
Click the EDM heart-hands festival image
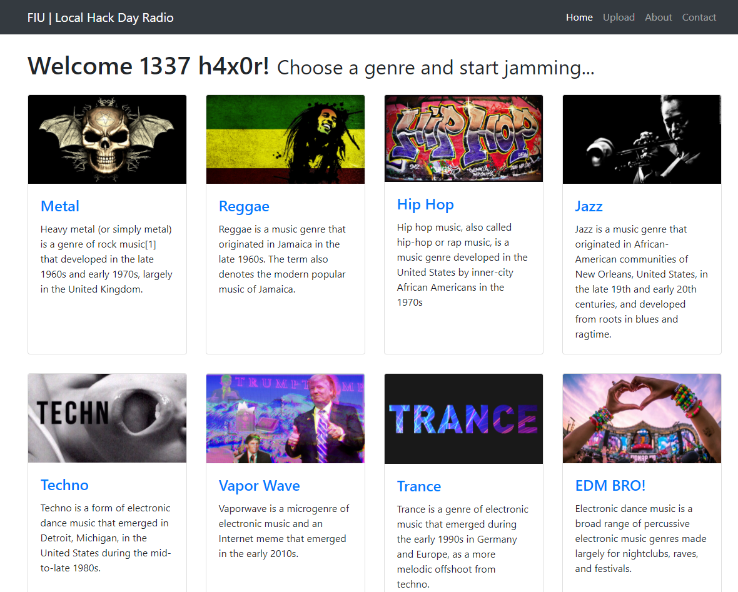[x=642, y=418]
